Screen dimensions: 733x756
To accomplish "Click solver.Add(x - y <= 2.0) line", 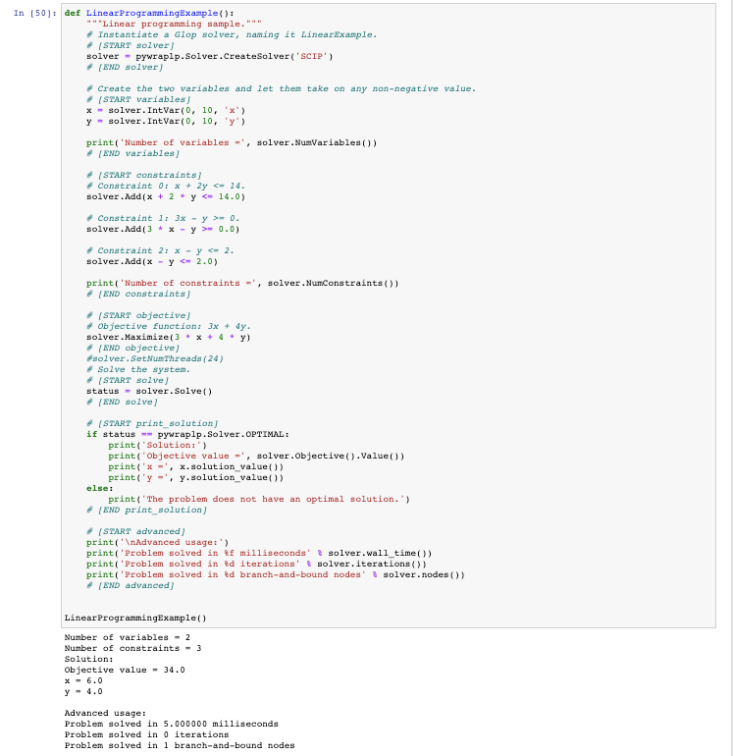I will coord(152,261).
